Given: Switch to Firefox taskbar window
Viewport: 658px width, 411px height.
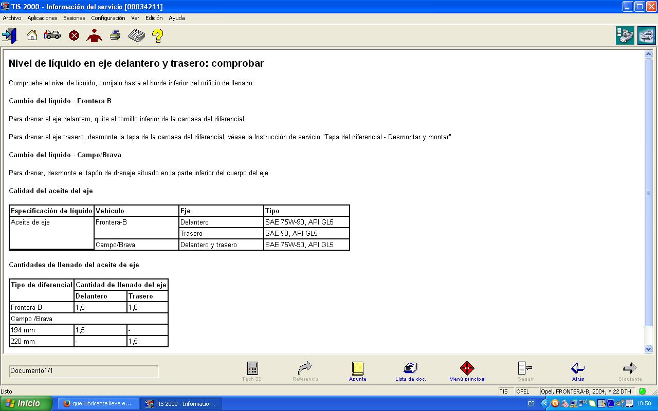Looking at the screenshot, I should 97,403.
